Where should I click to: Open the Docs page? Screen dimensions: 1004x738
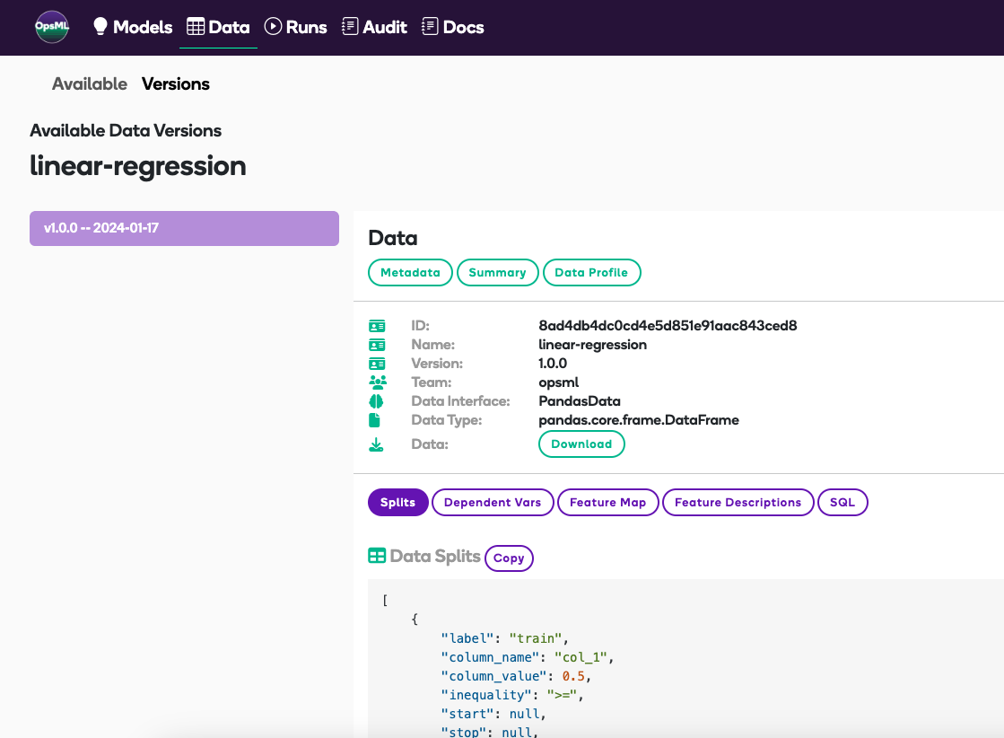(453, 27)
